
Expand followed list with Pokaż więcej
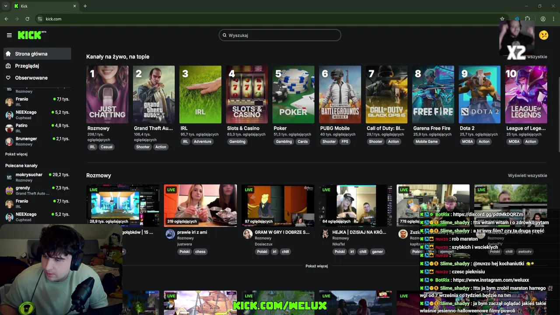(x=16, y=154)
